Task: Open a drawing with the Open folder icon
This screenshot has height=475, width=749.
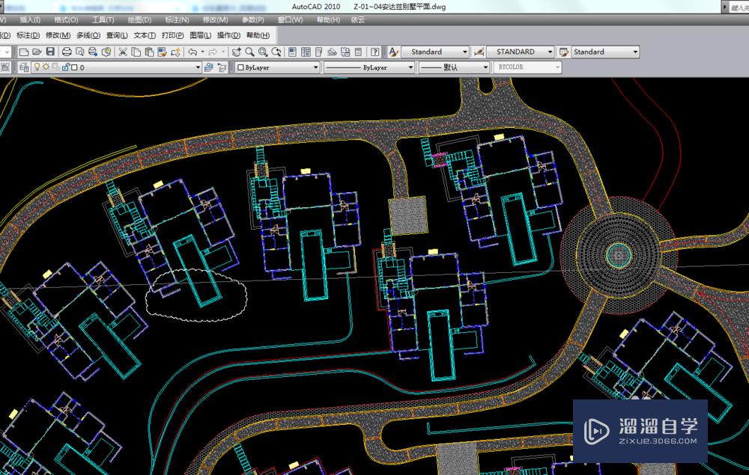Action: pos(37,52)
